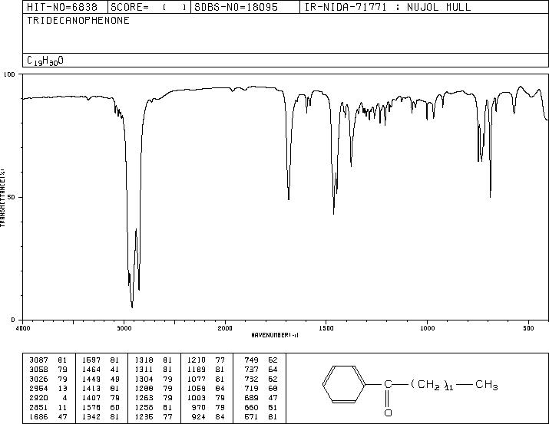The width and height of the screenshot is (549, 424).
Task: Select peak table value 749
Action: pyautogui.click(x=251, y=360)
